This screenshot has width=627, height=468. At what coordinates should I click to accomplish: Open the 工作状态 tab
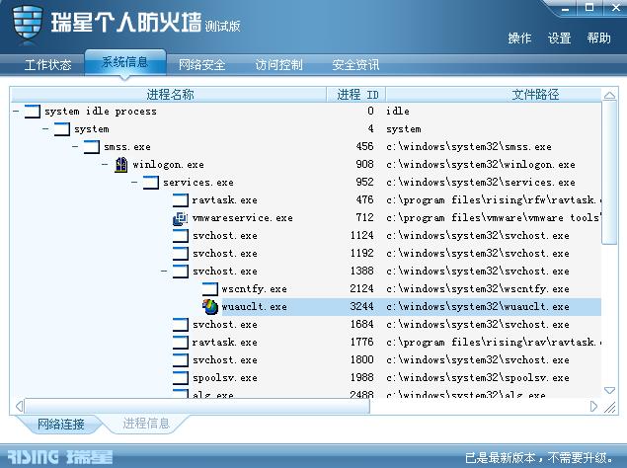pyautogui.click(x=47, y=65)
